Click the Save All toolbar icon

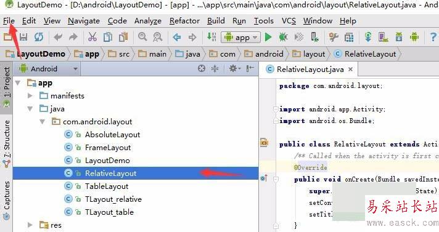23,37
